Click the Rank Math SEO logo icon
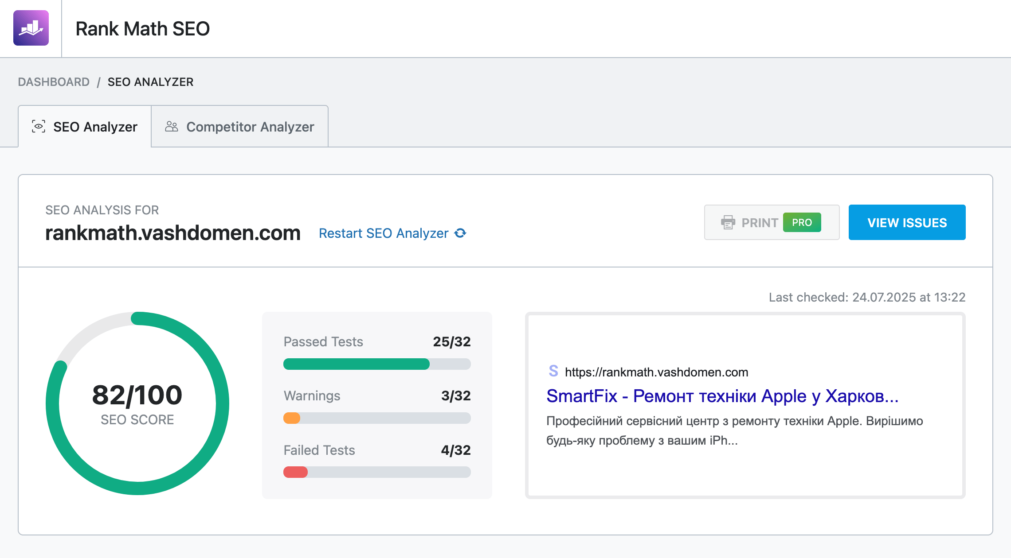Screen dimensions: 1011x558 click(x=31, y=28)
